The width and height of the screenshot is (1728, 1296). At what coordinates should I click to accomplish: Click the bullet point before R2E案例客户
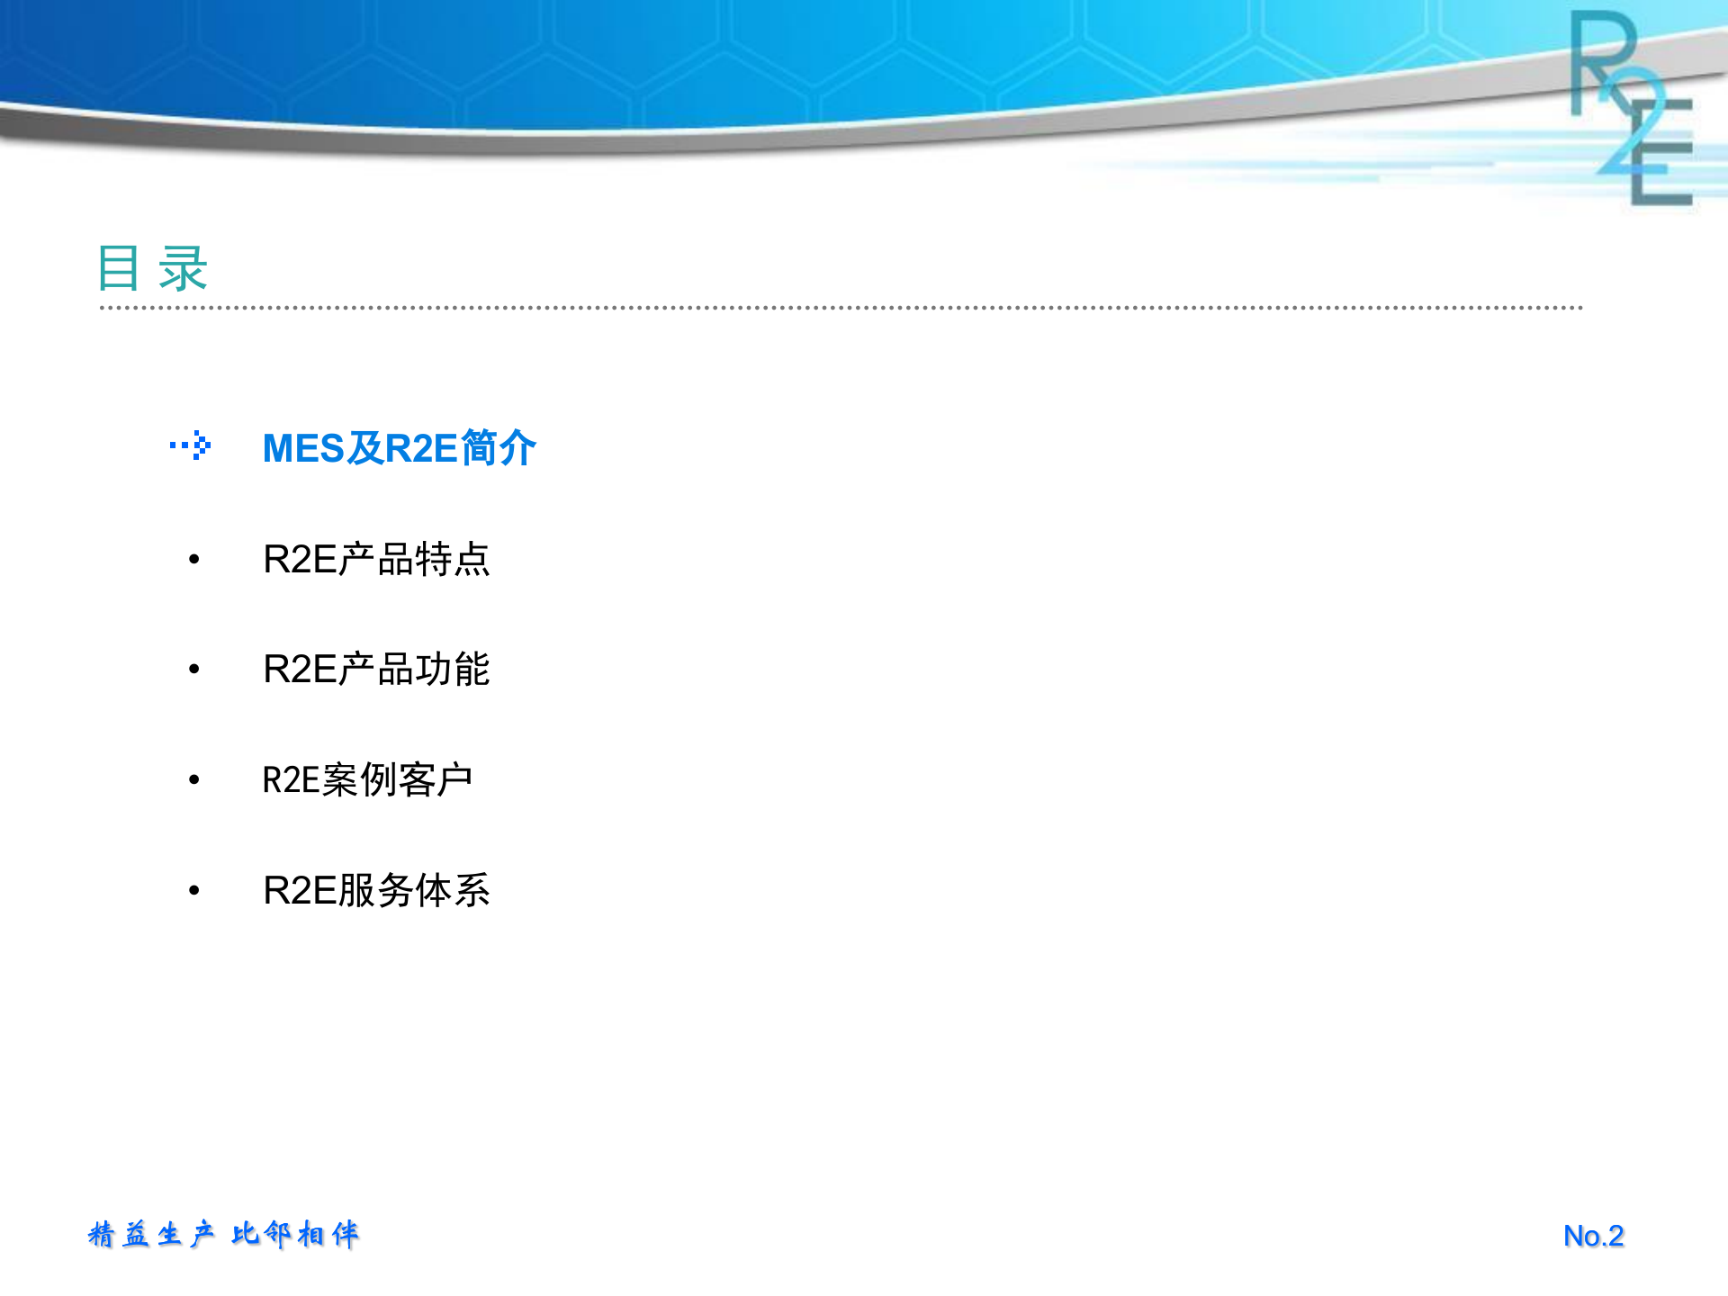click(193, 781)
